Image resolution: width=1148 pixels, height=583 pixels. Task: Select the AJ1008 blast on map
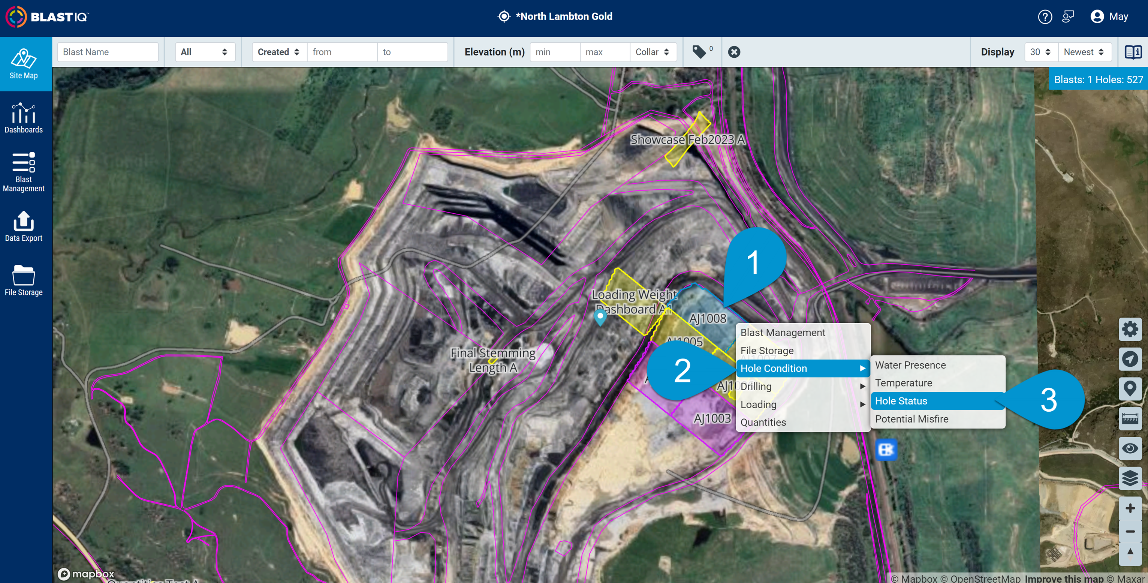click(x=707, y=318)
